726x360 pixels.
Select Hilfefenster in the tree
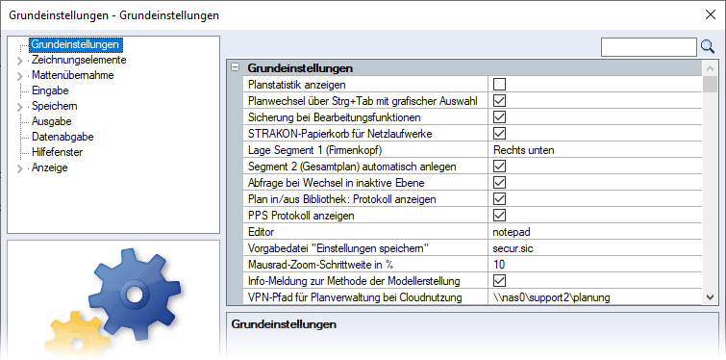[58, 152]
